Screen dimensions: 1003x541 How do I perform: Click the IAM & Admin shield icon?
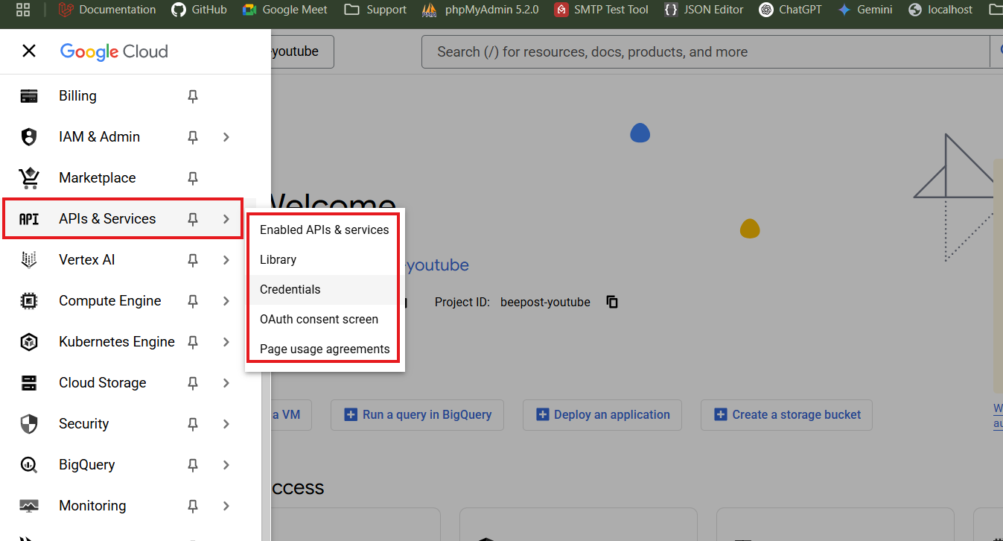29,137
